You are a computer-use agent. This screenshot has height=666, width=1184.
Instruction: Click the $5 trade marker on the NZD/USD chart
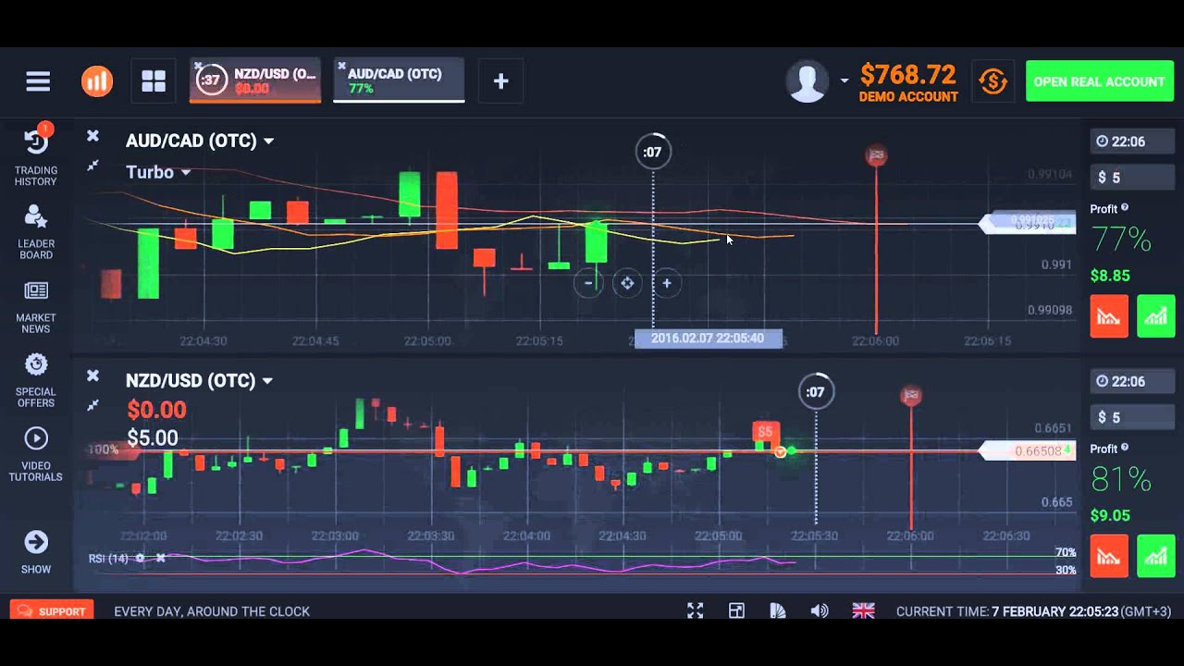click(765, 432)
